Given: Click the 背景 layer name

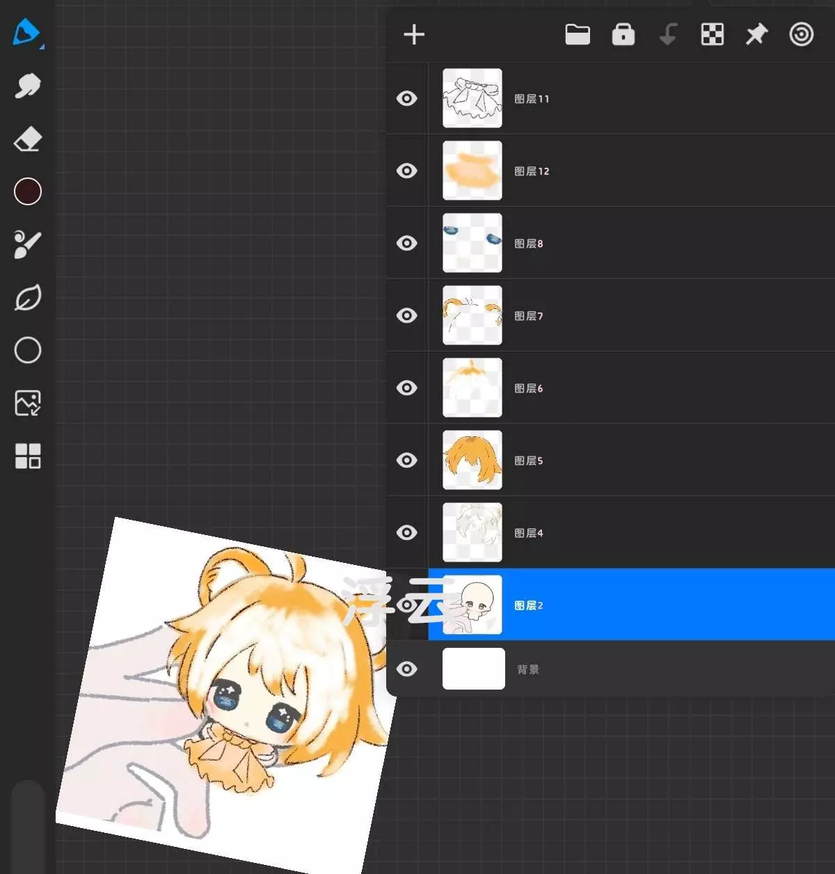Looking at the screenshot, I should pyautogui.click(x=528, y=669).
